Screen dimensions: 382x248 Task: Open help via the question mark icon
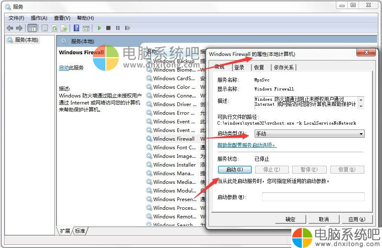point(77,28)
